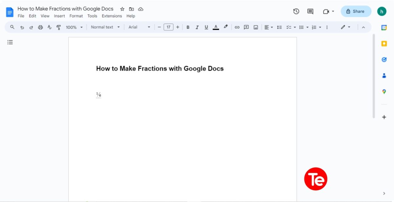Open the Insert menu
This screenshot has height=202, width=394.
point(59,16)
